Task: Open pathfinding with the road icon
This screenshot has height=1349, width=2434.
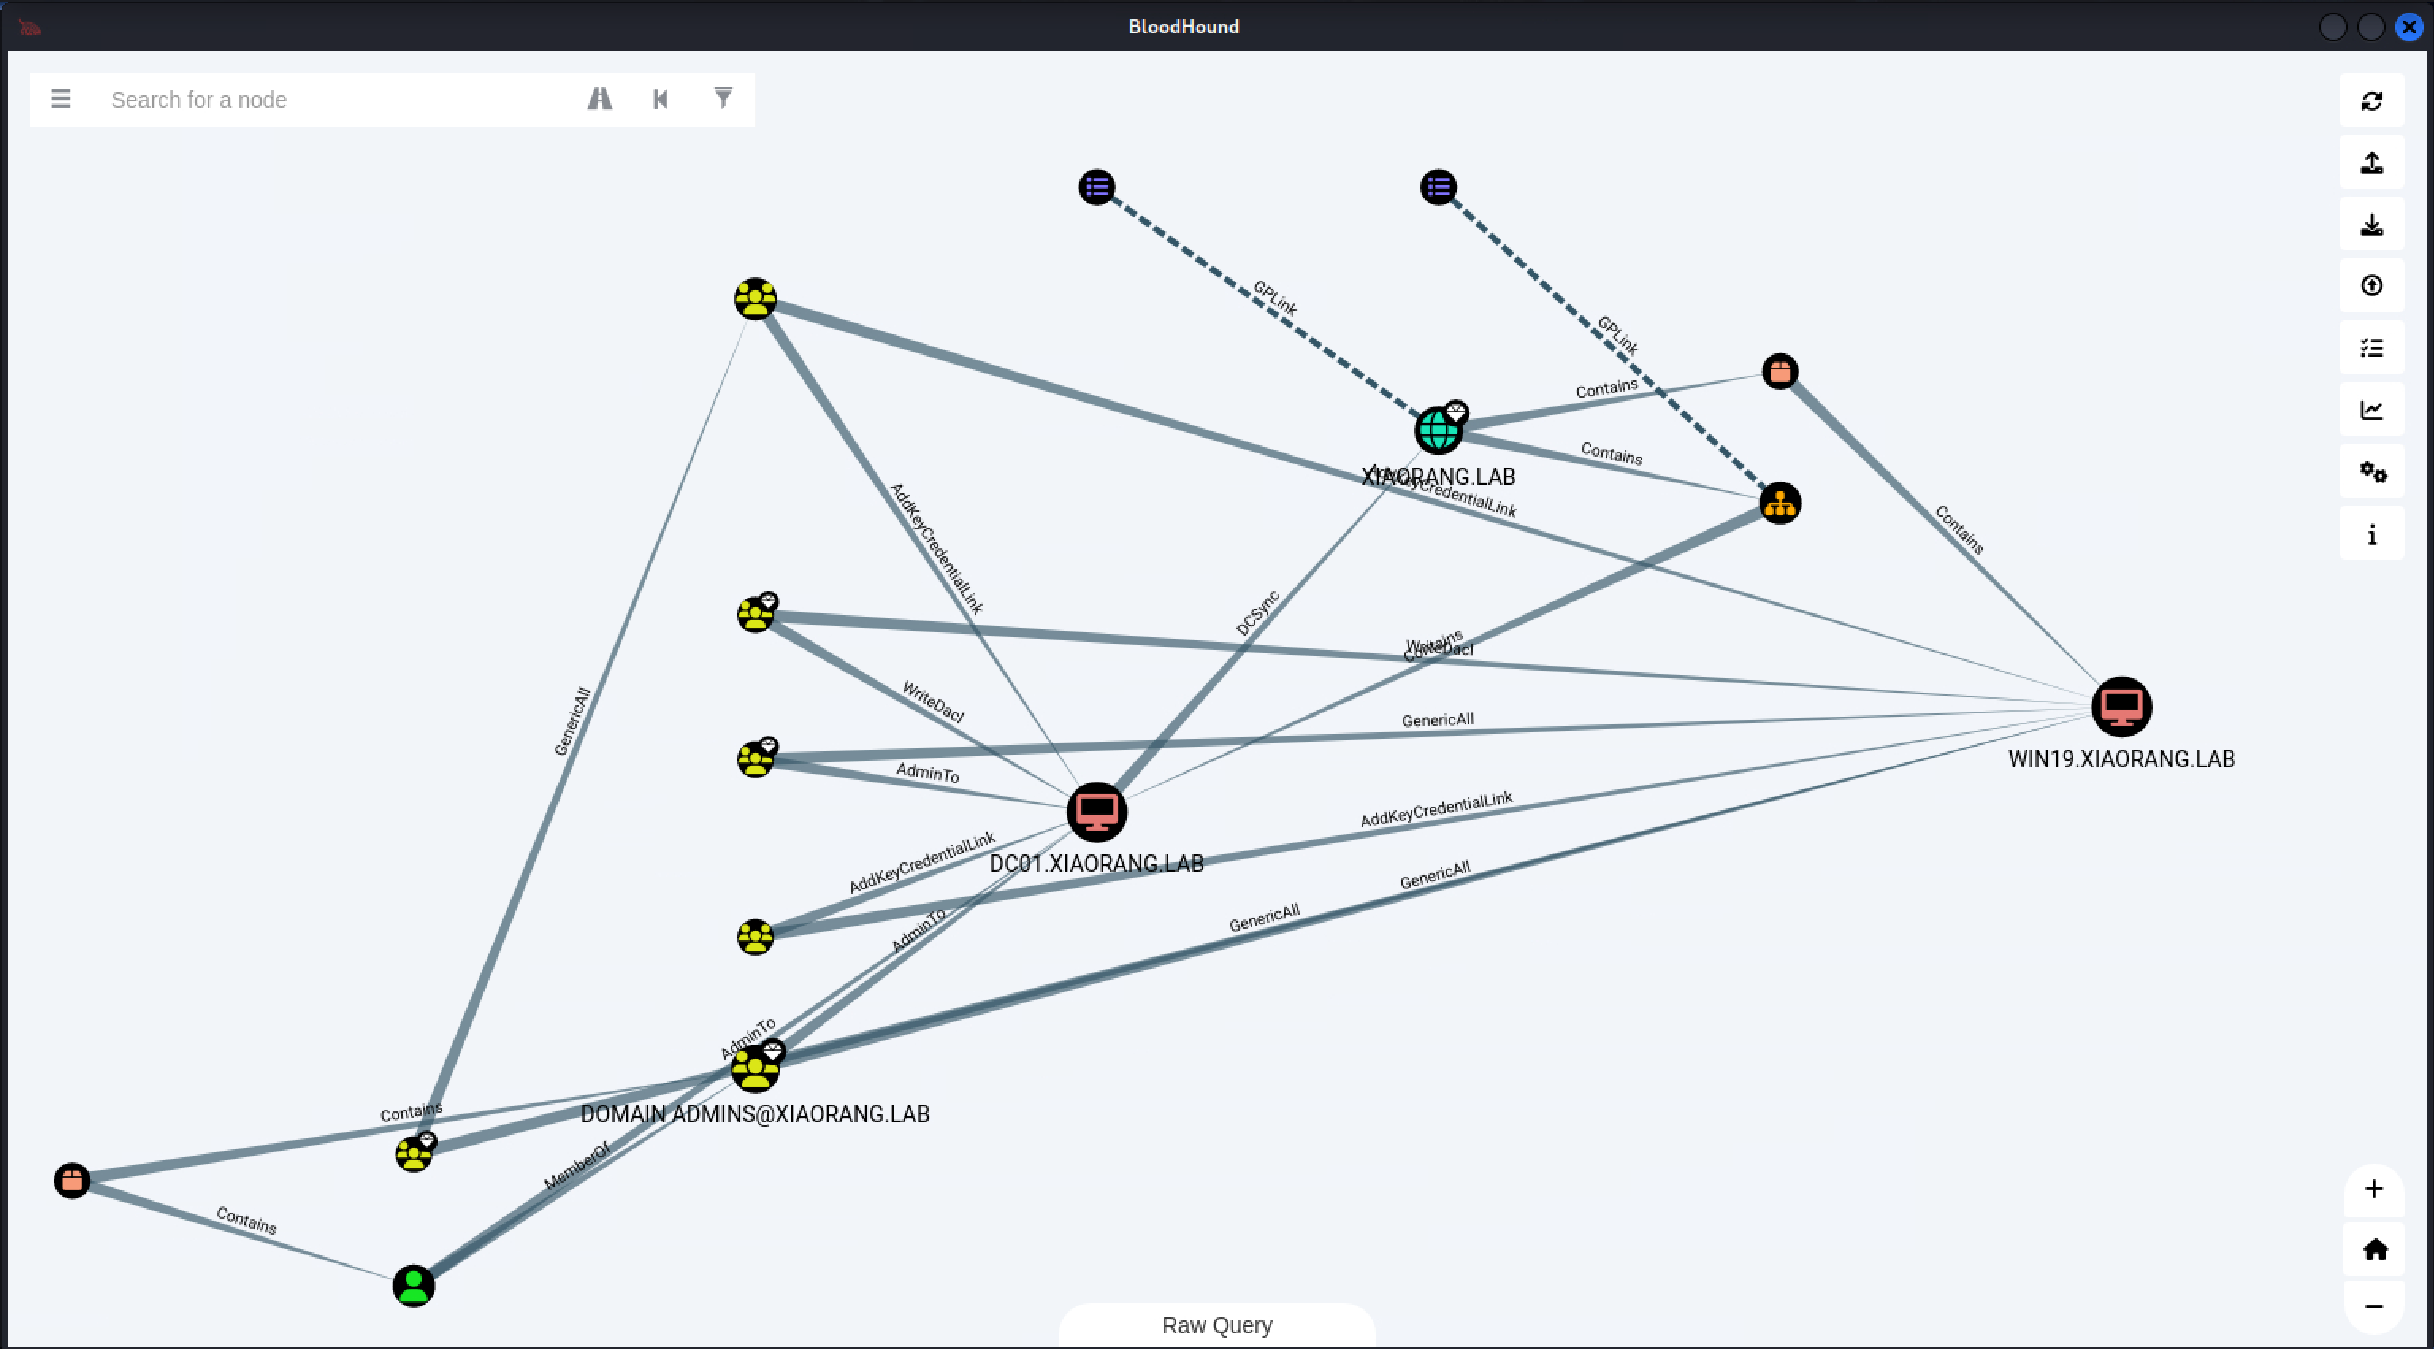Action: (x=600, y=99)
